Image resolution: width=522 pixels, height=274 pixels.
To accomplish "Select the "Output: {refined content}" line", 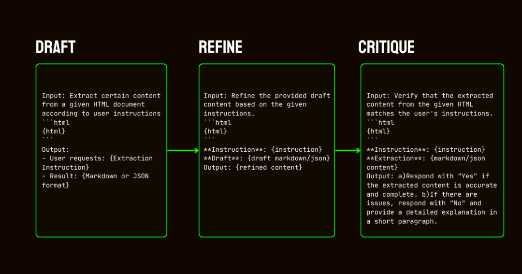I will 253,168.
